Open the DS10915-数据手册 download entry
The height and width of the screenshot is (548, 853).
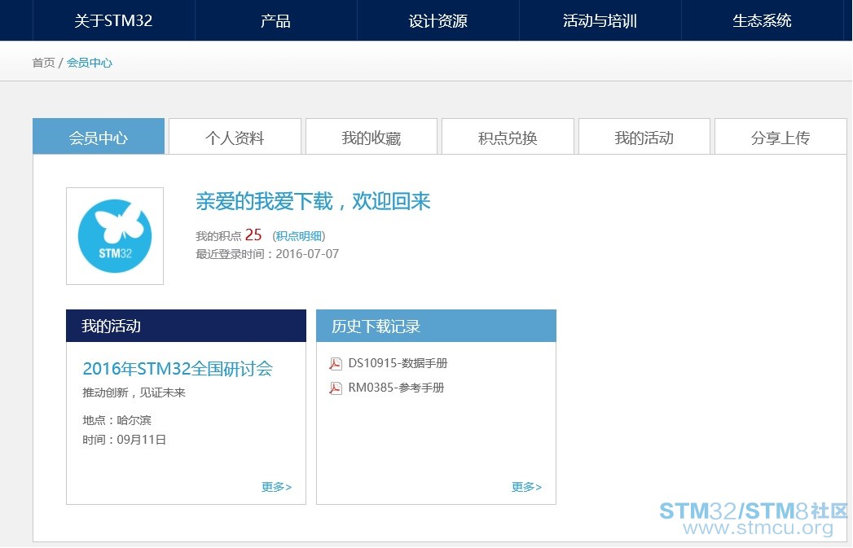point(398,363)
